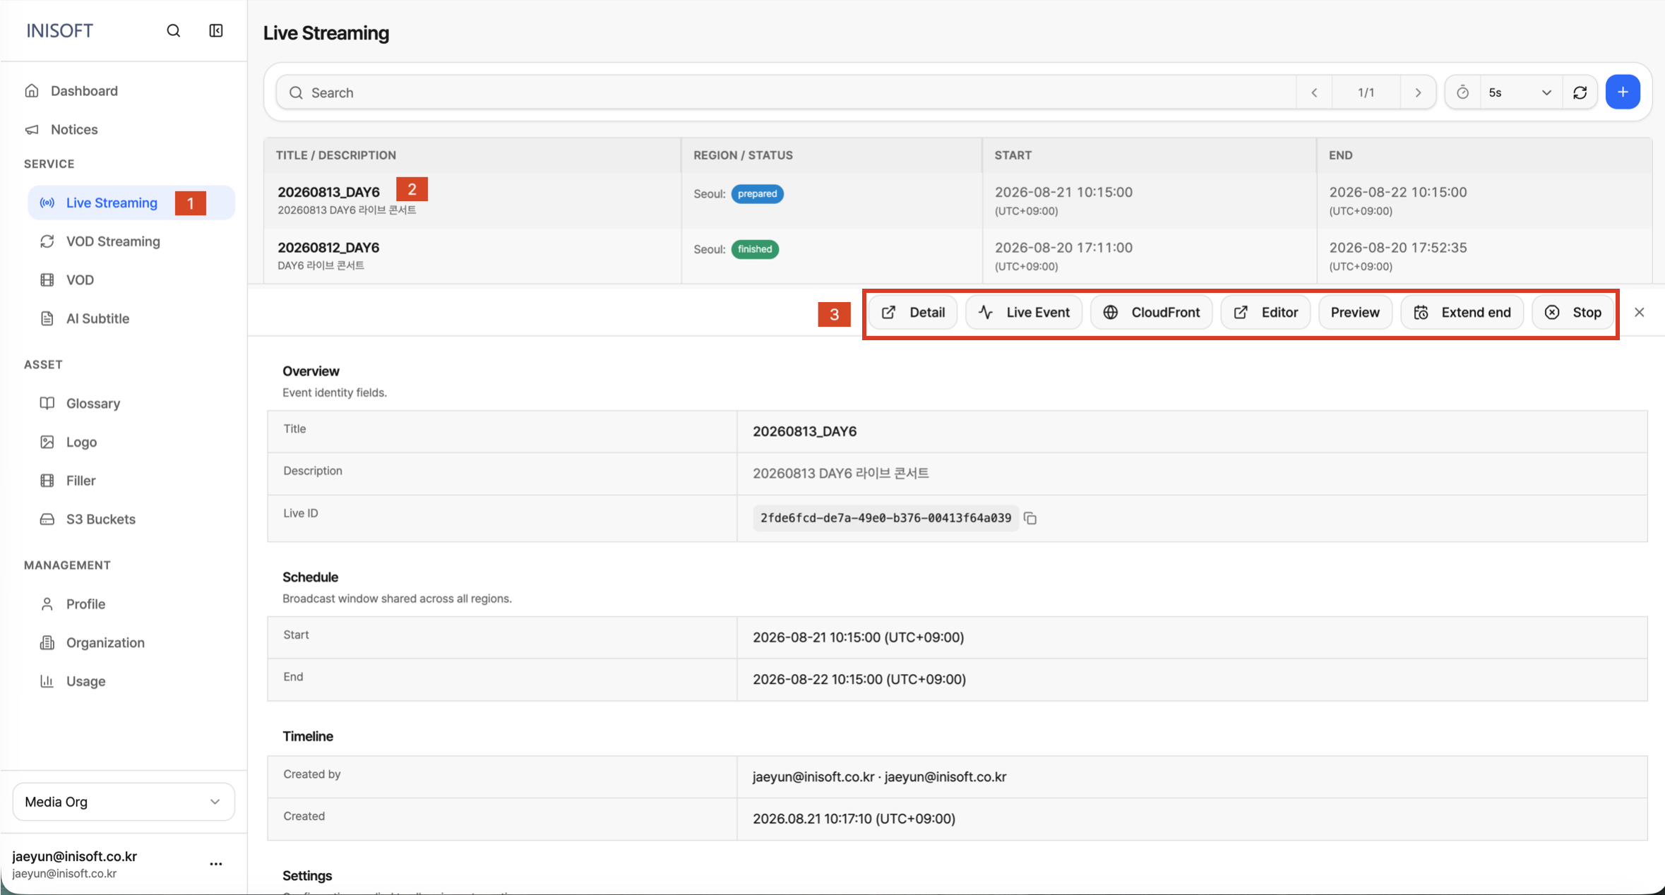
Task: Select Live Streaming in the sidebar
Action: [x=131, y=203]
